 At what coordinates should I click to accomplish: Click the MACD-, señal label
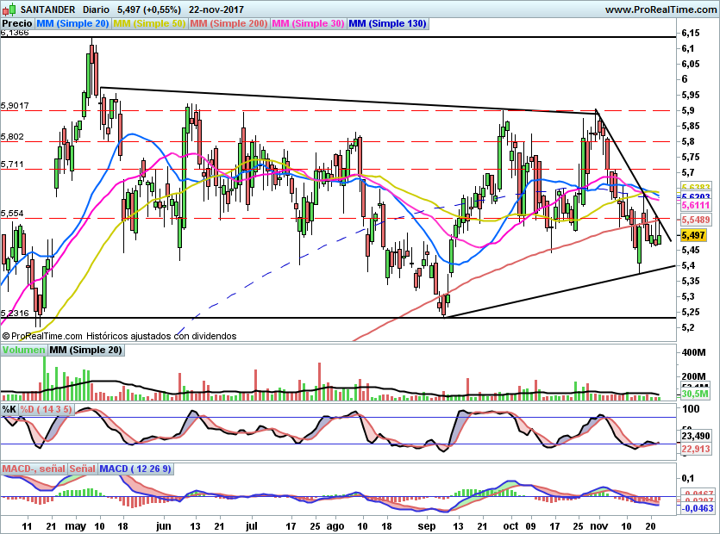[x=34, y=469]
